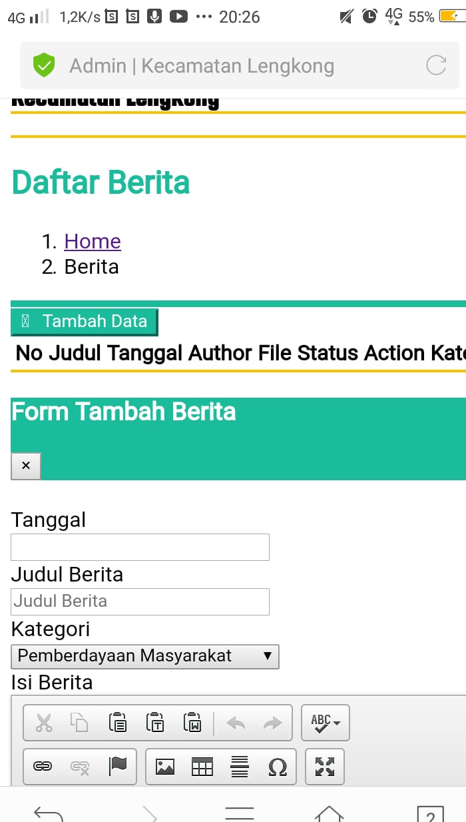Click the Judul Berita text field

140,602
